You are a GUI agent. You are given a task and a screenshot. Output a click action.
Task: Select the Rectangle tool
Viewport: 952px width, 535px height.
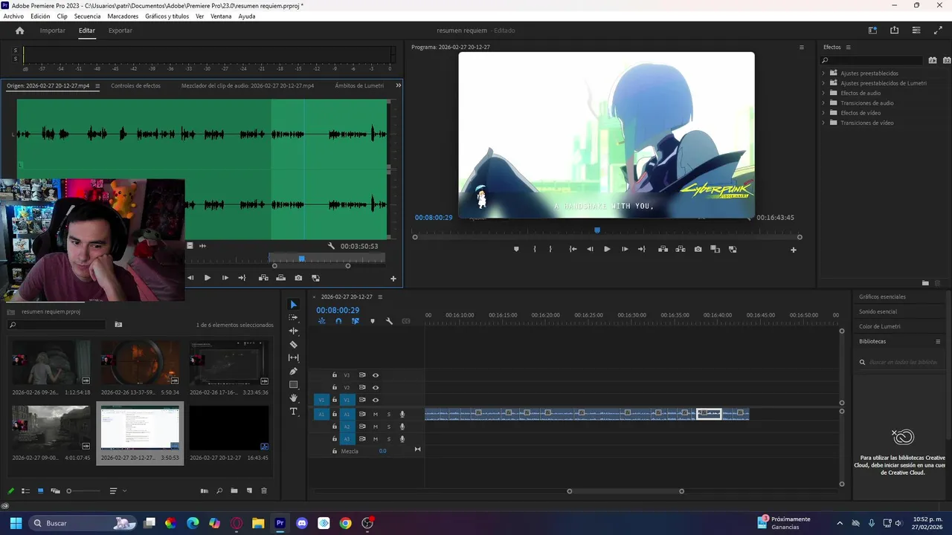coord(293,385)
